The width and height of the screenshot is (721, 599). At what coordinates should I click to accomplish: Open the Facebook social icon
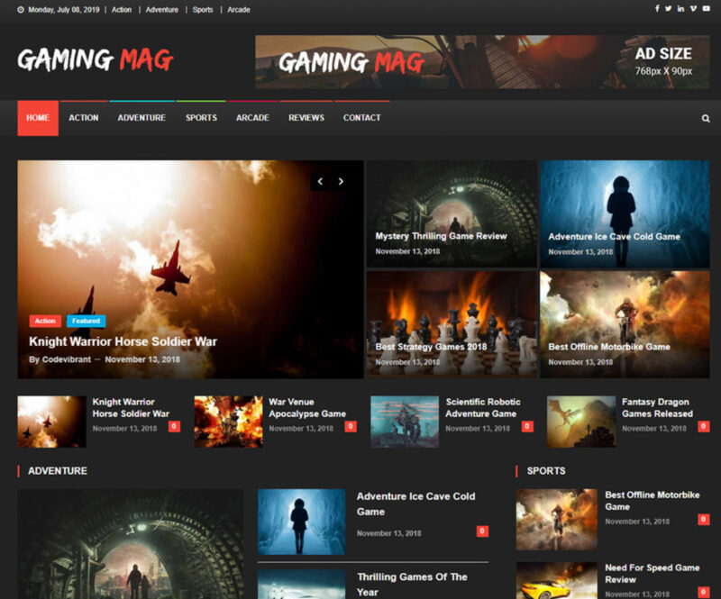[657, 9]
